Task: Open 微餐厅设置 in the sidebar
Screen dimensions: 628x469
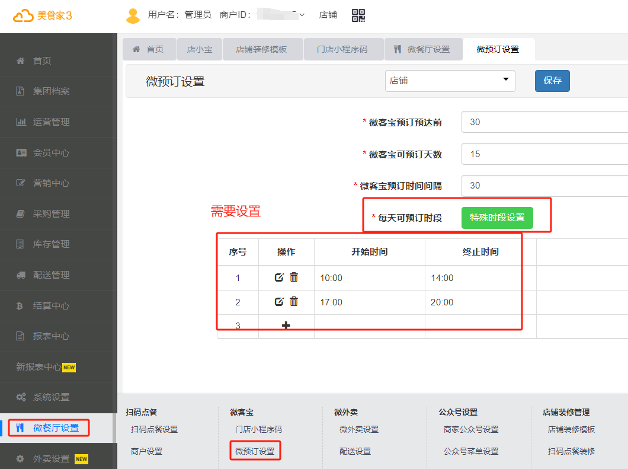Action: coord(56,427)
